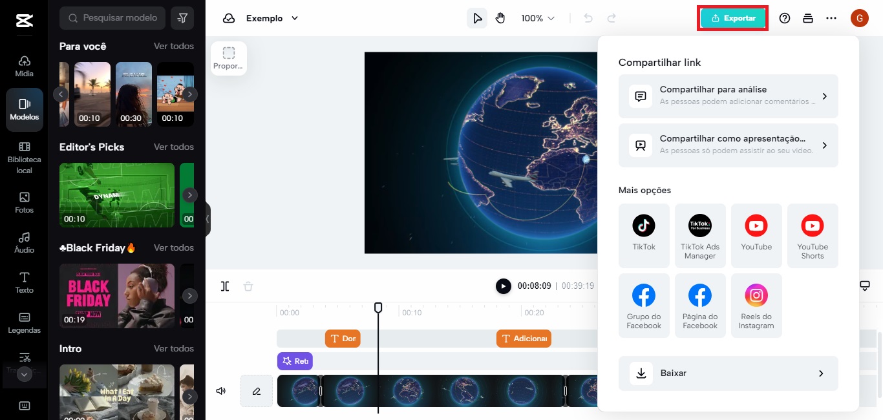Show next Para você templates
The width and height of the screenshot is (883, 420).
(x=189, y=94)
